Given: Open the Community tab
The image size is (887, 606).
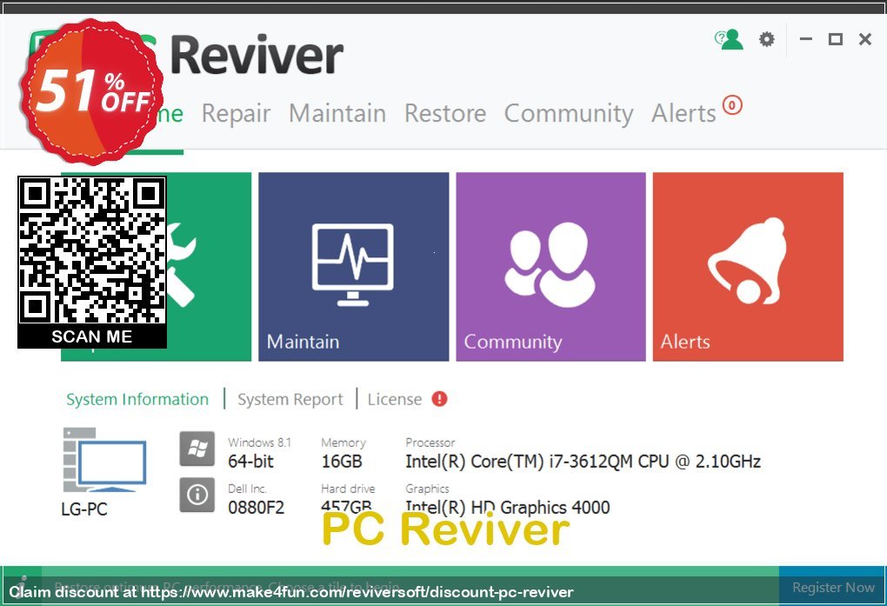Looking at the screenshot, I should (569, 113).
